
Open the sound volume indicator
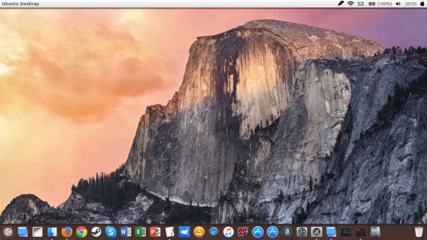pyautogui.click(x=398, y=4)
